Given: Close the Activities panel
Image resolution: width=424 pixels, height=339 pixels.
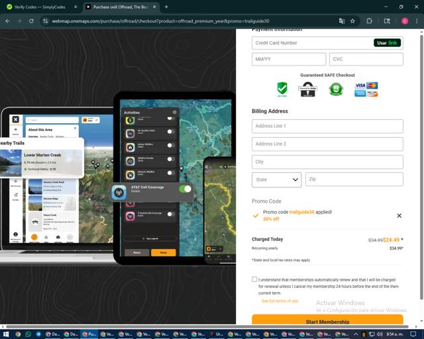Looking at the screenshot, I should tap(174, 112).
